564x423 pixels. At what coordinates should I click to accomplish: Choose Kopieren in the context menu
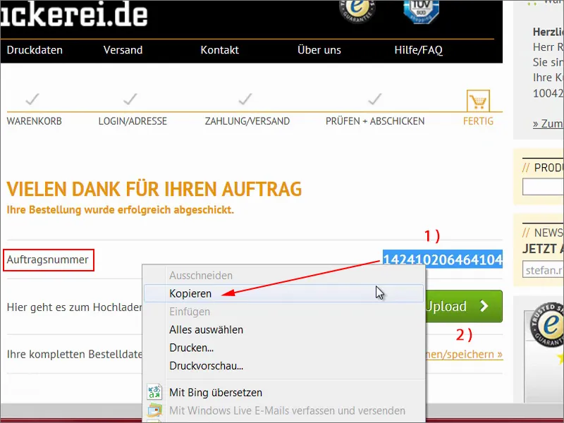(284, 293)
